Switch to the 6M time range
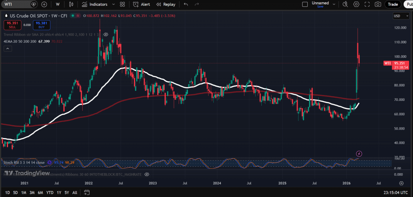413x197 pixels. pos(40,193)
